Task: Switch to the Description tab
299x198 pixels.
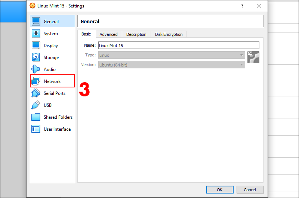Action: tap(136, 34)
